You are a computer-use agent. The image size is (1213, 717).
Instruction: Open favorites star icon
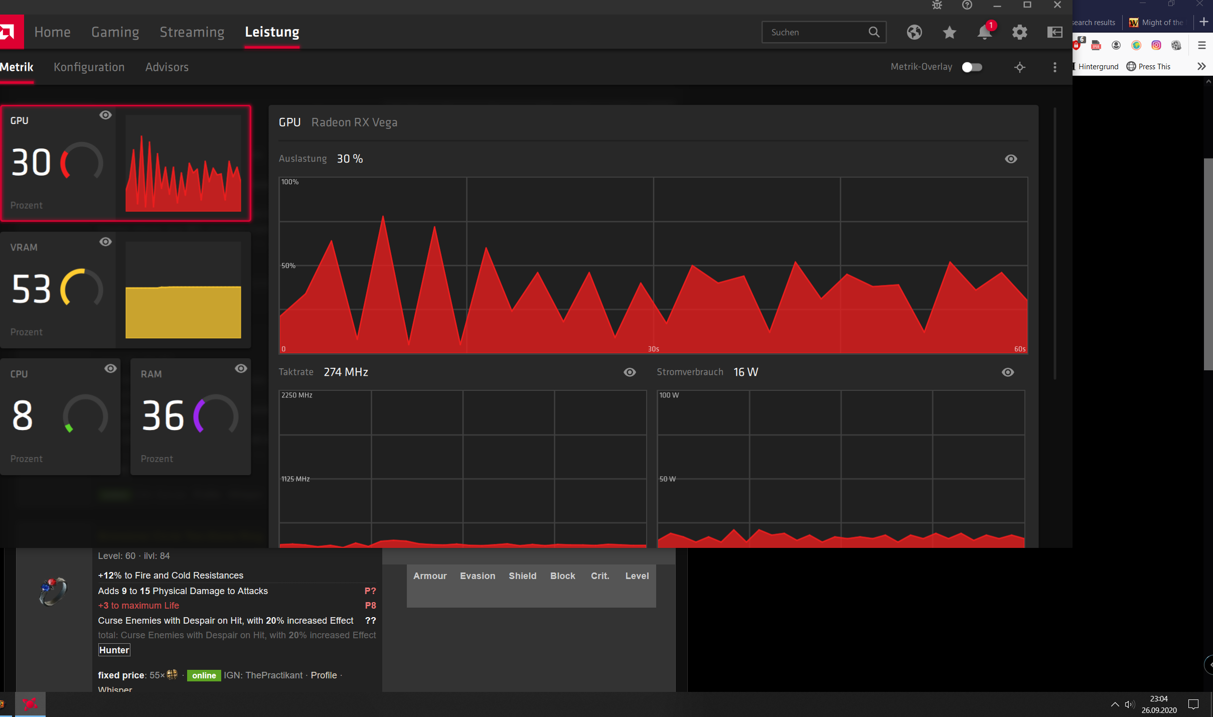[949, 32]
